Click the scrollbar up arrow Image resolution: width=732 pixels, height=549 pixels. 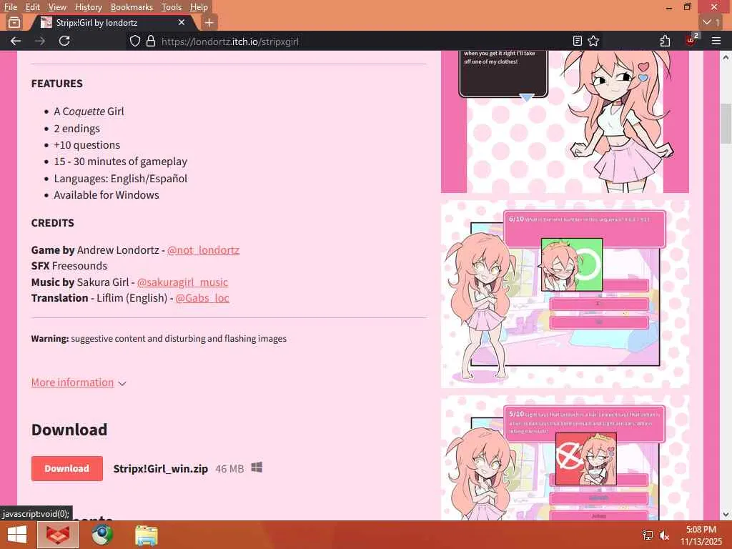pos(726,57)
